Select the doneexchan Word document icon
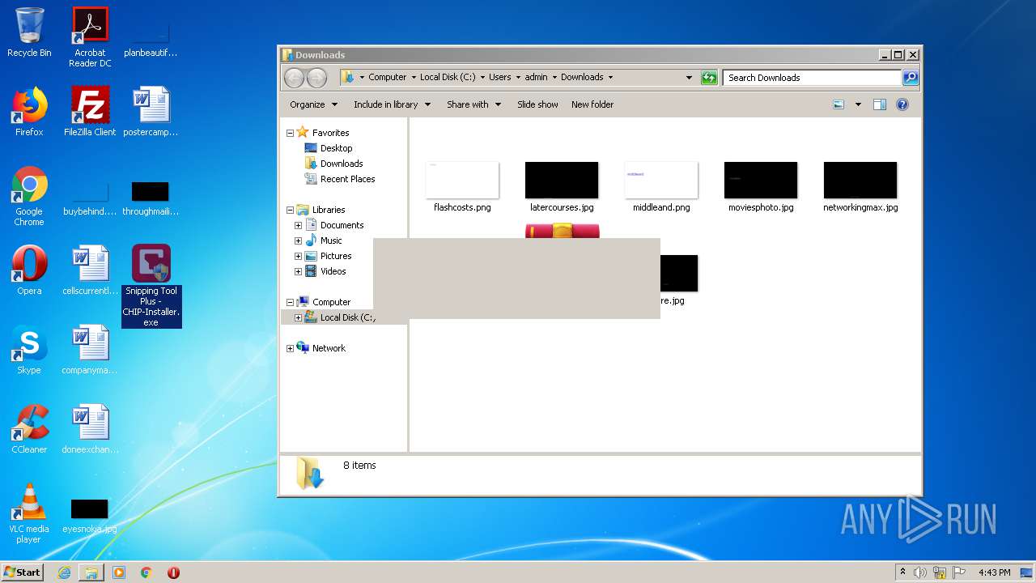Viewport: 1036px width, 583px height. point(90,429)
